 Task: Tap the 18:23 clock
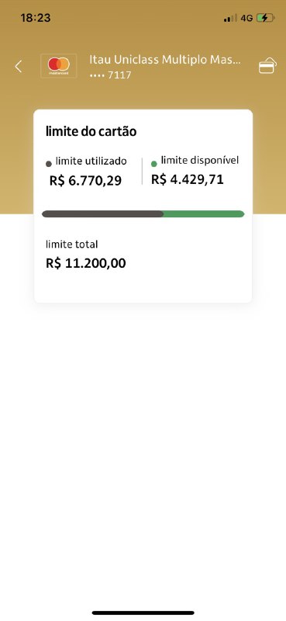[x=36, y=18]
